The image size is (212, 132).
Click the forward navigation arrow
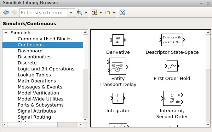click(x=14, y=13)
